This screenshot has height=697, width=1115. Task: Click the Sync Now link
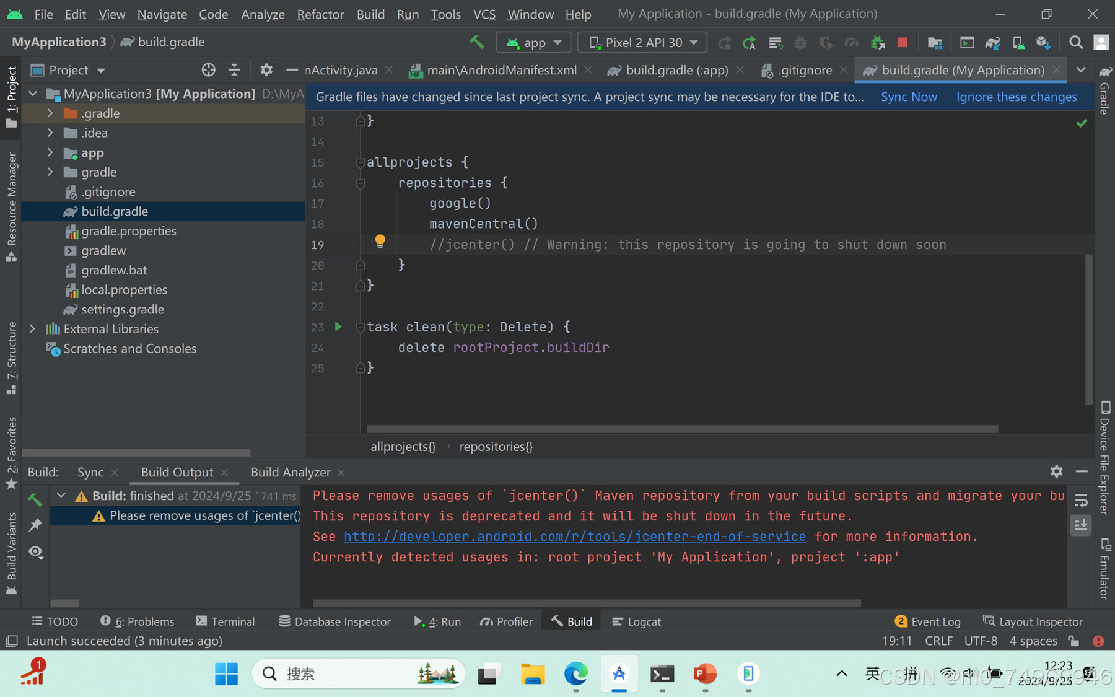point(908,97)
